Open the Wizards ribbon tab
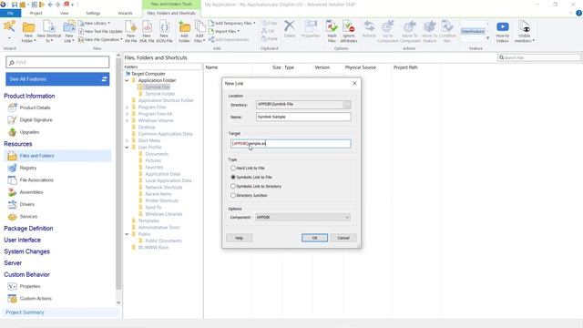This screenshot has width=583, height=328. coord(125,13)
